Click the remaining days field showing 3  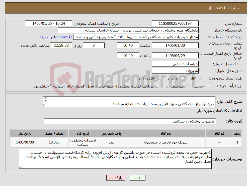tap(94, 45)
